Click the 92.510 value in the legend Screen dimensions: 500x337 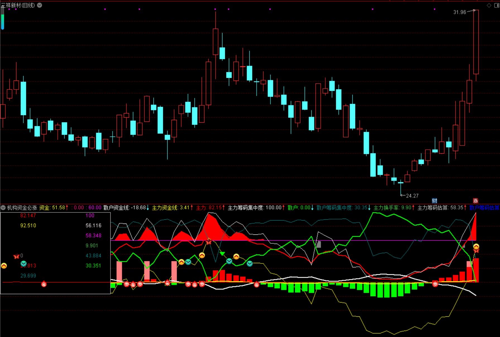28,226
